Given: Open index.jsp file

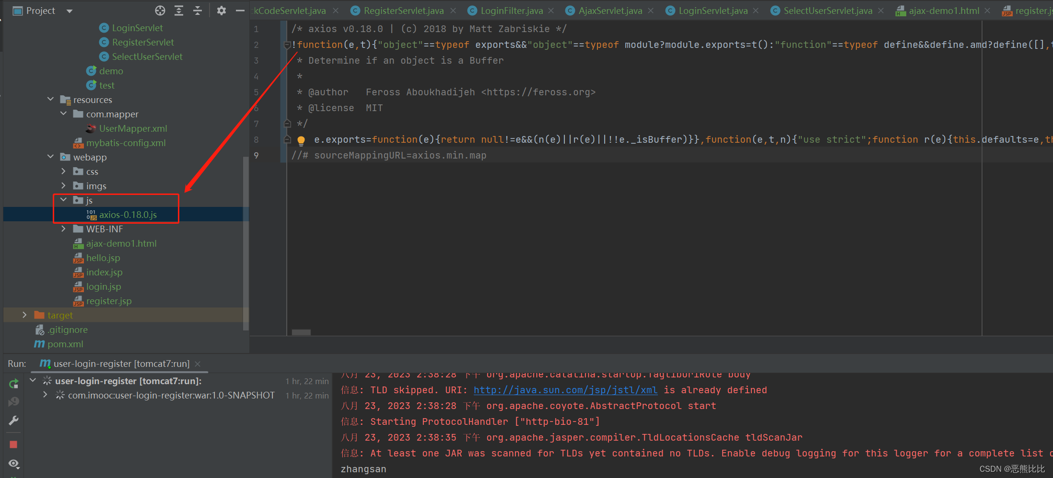Looking at the screenshot, I should [x=104, y=272].
